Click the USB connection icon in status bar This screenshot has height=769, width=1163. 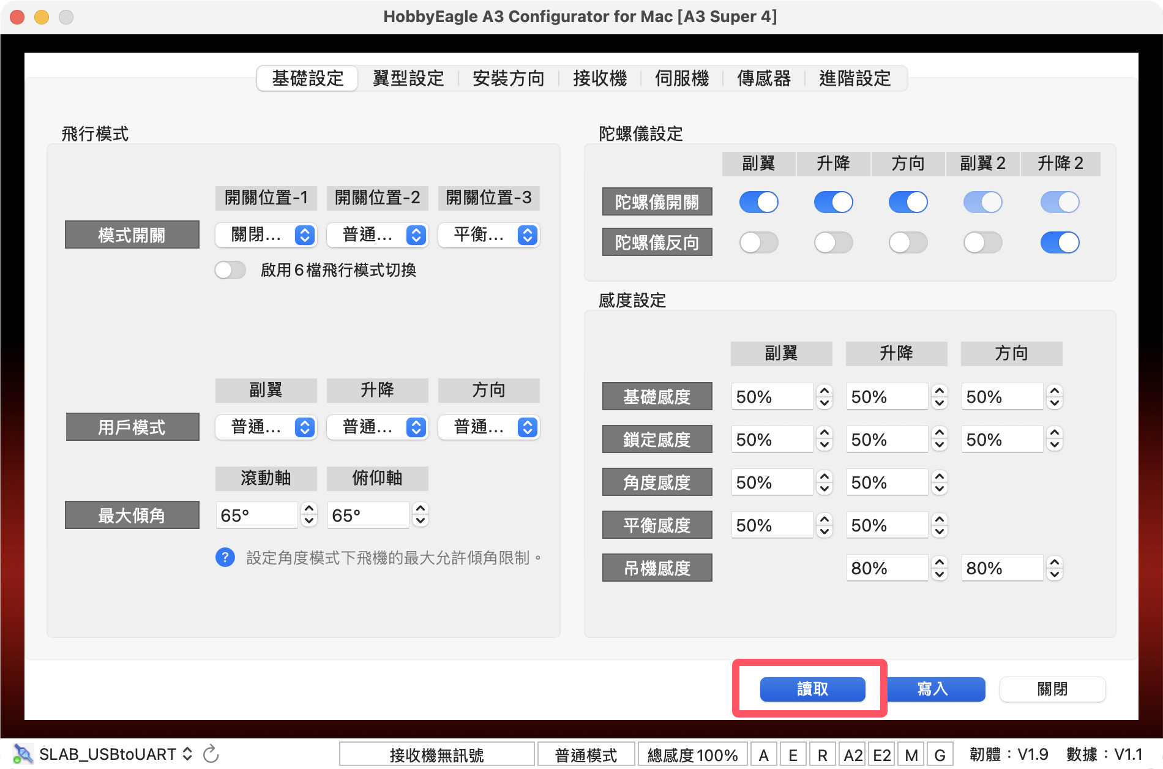pyautogui.click(x=23, y=754)
